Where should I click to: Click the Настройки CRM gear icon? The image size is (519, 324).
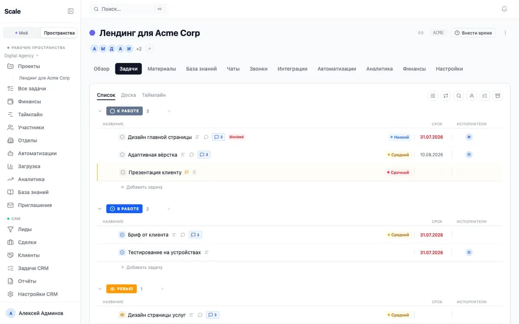point(10,294)
